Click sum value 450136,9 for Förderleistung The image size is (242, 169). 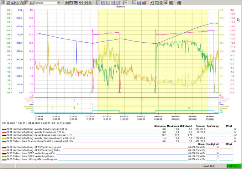point(200,141)
